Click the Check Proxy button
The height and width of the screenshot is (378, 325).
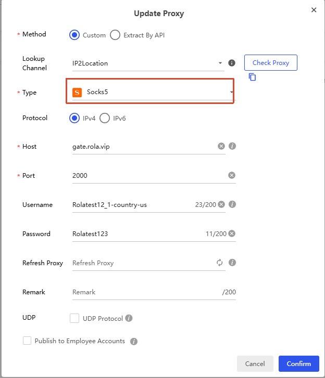[271, 63]
